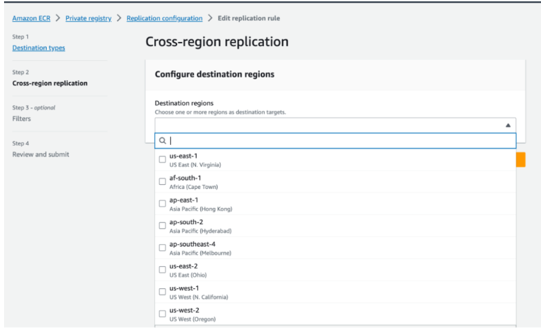Viewport: 541px width, 329px height.
Task: Check the us-west-2 Oregon checkbox
Action: click(162, 314)
